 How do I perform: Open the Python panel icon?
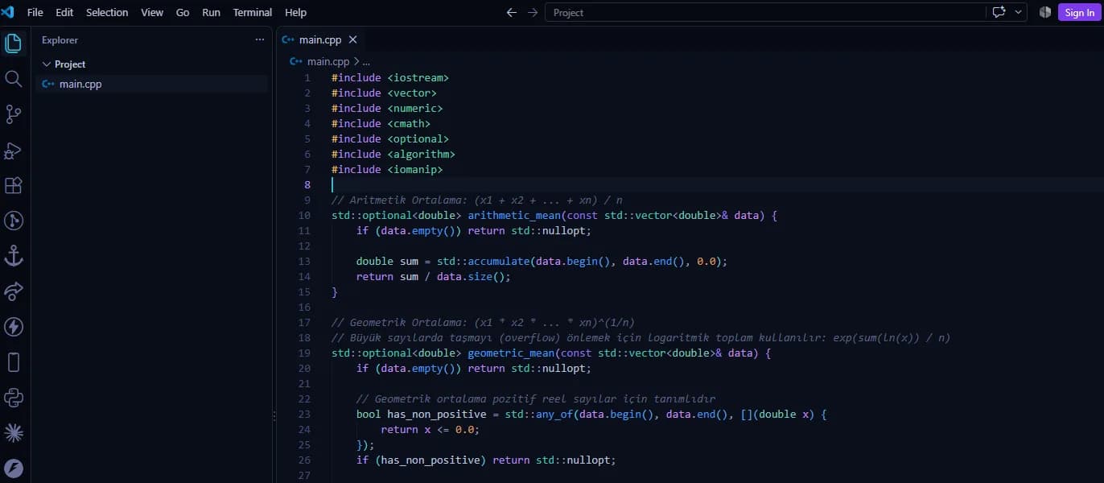tap(14, 398)
